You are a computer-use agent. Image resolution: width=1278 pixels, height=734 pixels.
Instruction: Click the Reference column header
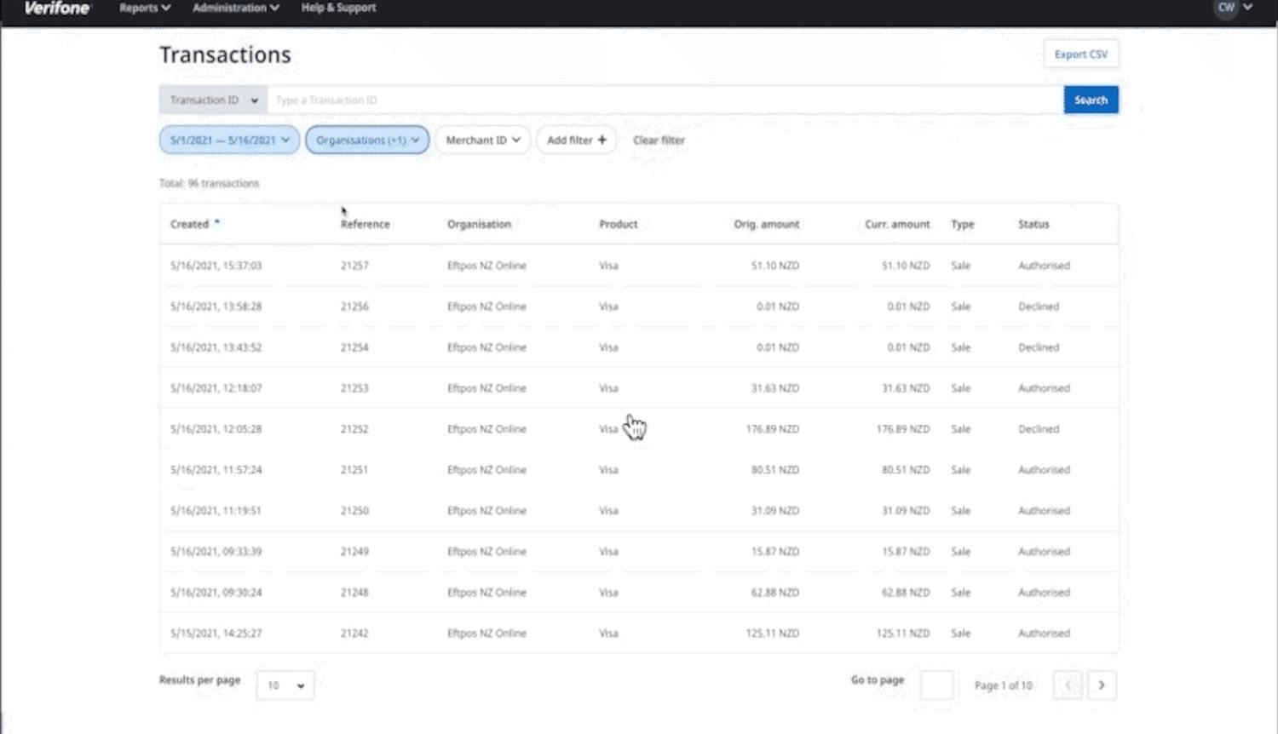point(365,224)
